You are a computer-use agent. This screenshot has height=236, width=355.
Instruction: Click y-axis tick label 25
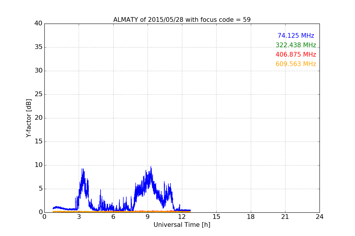[38, 94]
